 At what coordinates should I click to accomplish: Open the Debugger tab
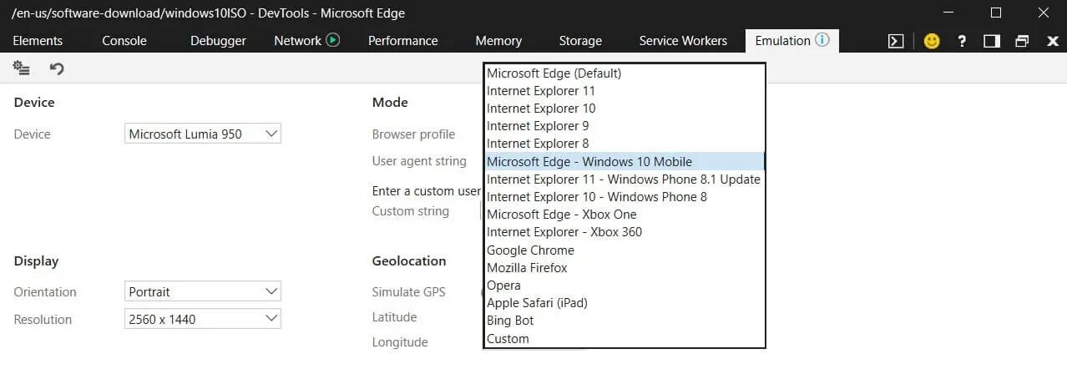click(218, 41)
